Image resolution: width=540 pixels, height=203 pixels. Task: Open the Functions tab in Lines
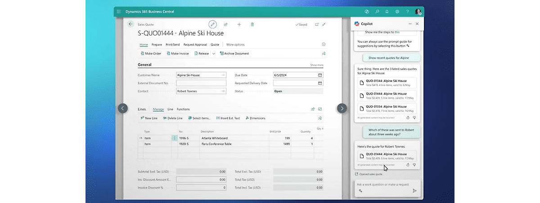(183, 109)
